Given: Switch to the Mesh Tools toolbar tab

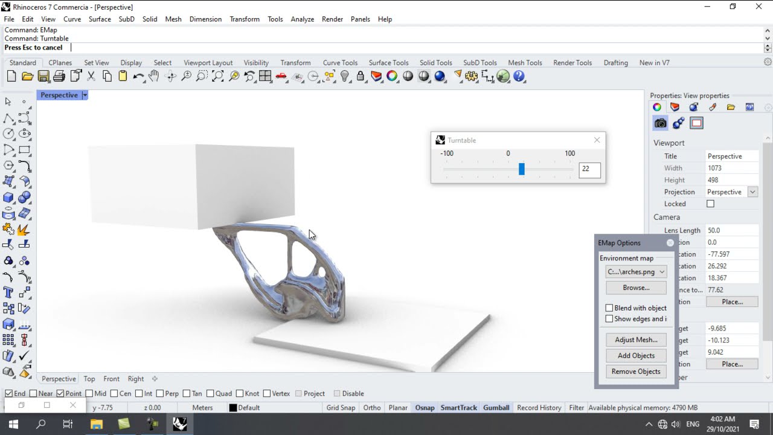Looking at the screenshot, I should [x=525, y=63].
